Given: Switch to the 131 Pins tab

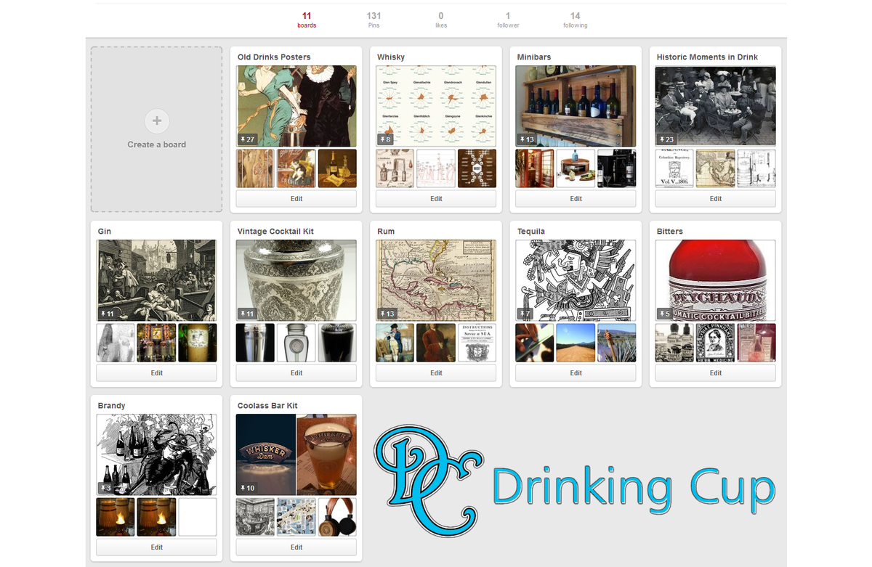Looking at the screenshot, I should point(374,20).
